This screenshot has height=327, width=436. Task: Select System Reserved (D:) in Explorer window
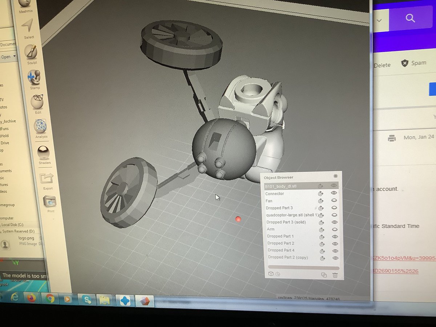pyautogui.click(x=18, y=231)
